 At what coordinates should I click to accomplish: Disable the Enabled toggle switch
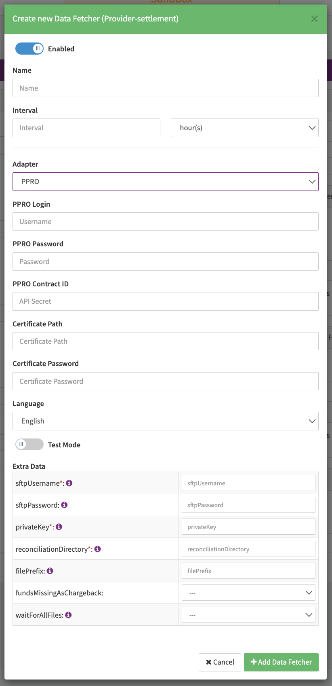pos(29,49)
